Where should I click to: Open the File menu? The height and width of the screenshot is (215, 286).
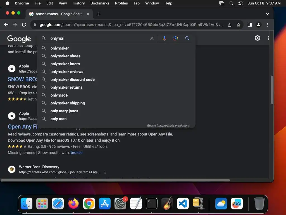(x=38, y=3)
